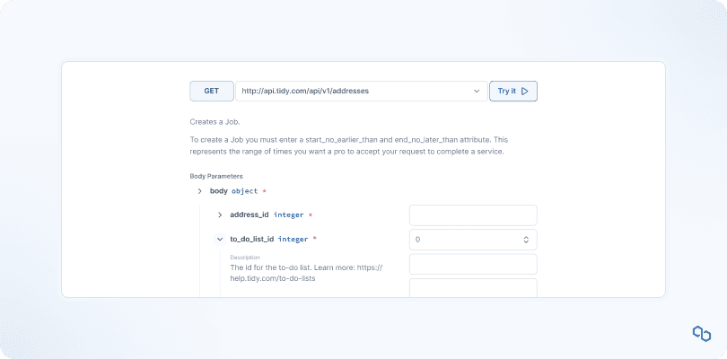Image resolution: width=727 pixels, height=359 pixels.
Task: Focus the address_id input field
Action: (x=472, y=215)
